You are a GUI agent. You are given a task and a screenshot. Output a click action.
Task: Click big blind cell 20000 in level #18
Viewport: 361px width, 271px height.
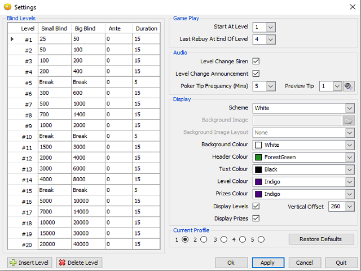tap(88, 222)
